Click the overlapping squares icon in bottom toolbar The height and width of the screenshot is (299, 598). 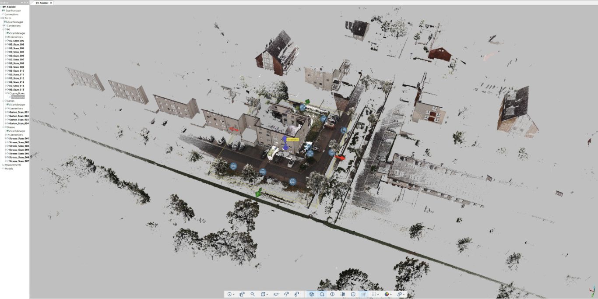point(242,295)
